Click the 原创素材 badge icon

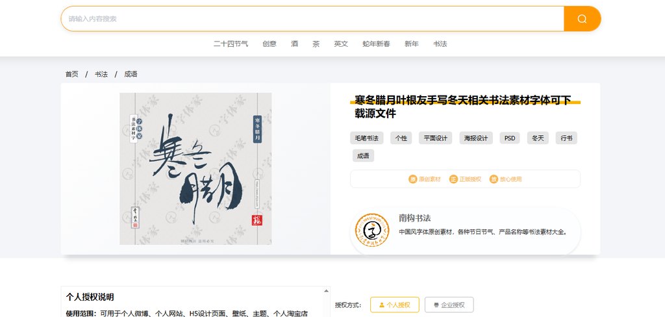click(412, 179)
